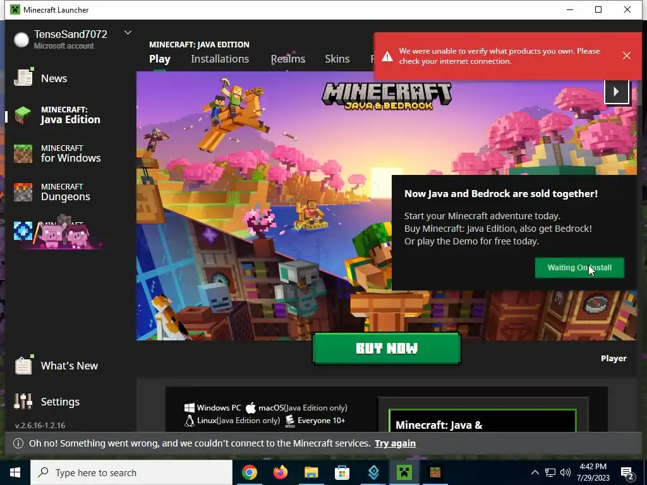Dismiss the red error notification
Viewport: 647px width, 485px height.
pos(626,56)
